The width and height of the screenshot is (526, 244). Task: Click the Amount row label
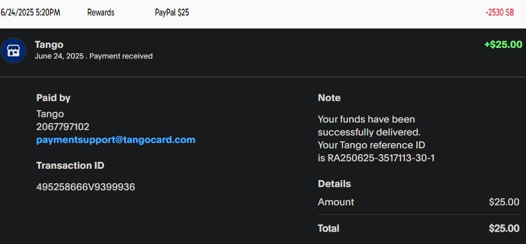coord(336,202)
